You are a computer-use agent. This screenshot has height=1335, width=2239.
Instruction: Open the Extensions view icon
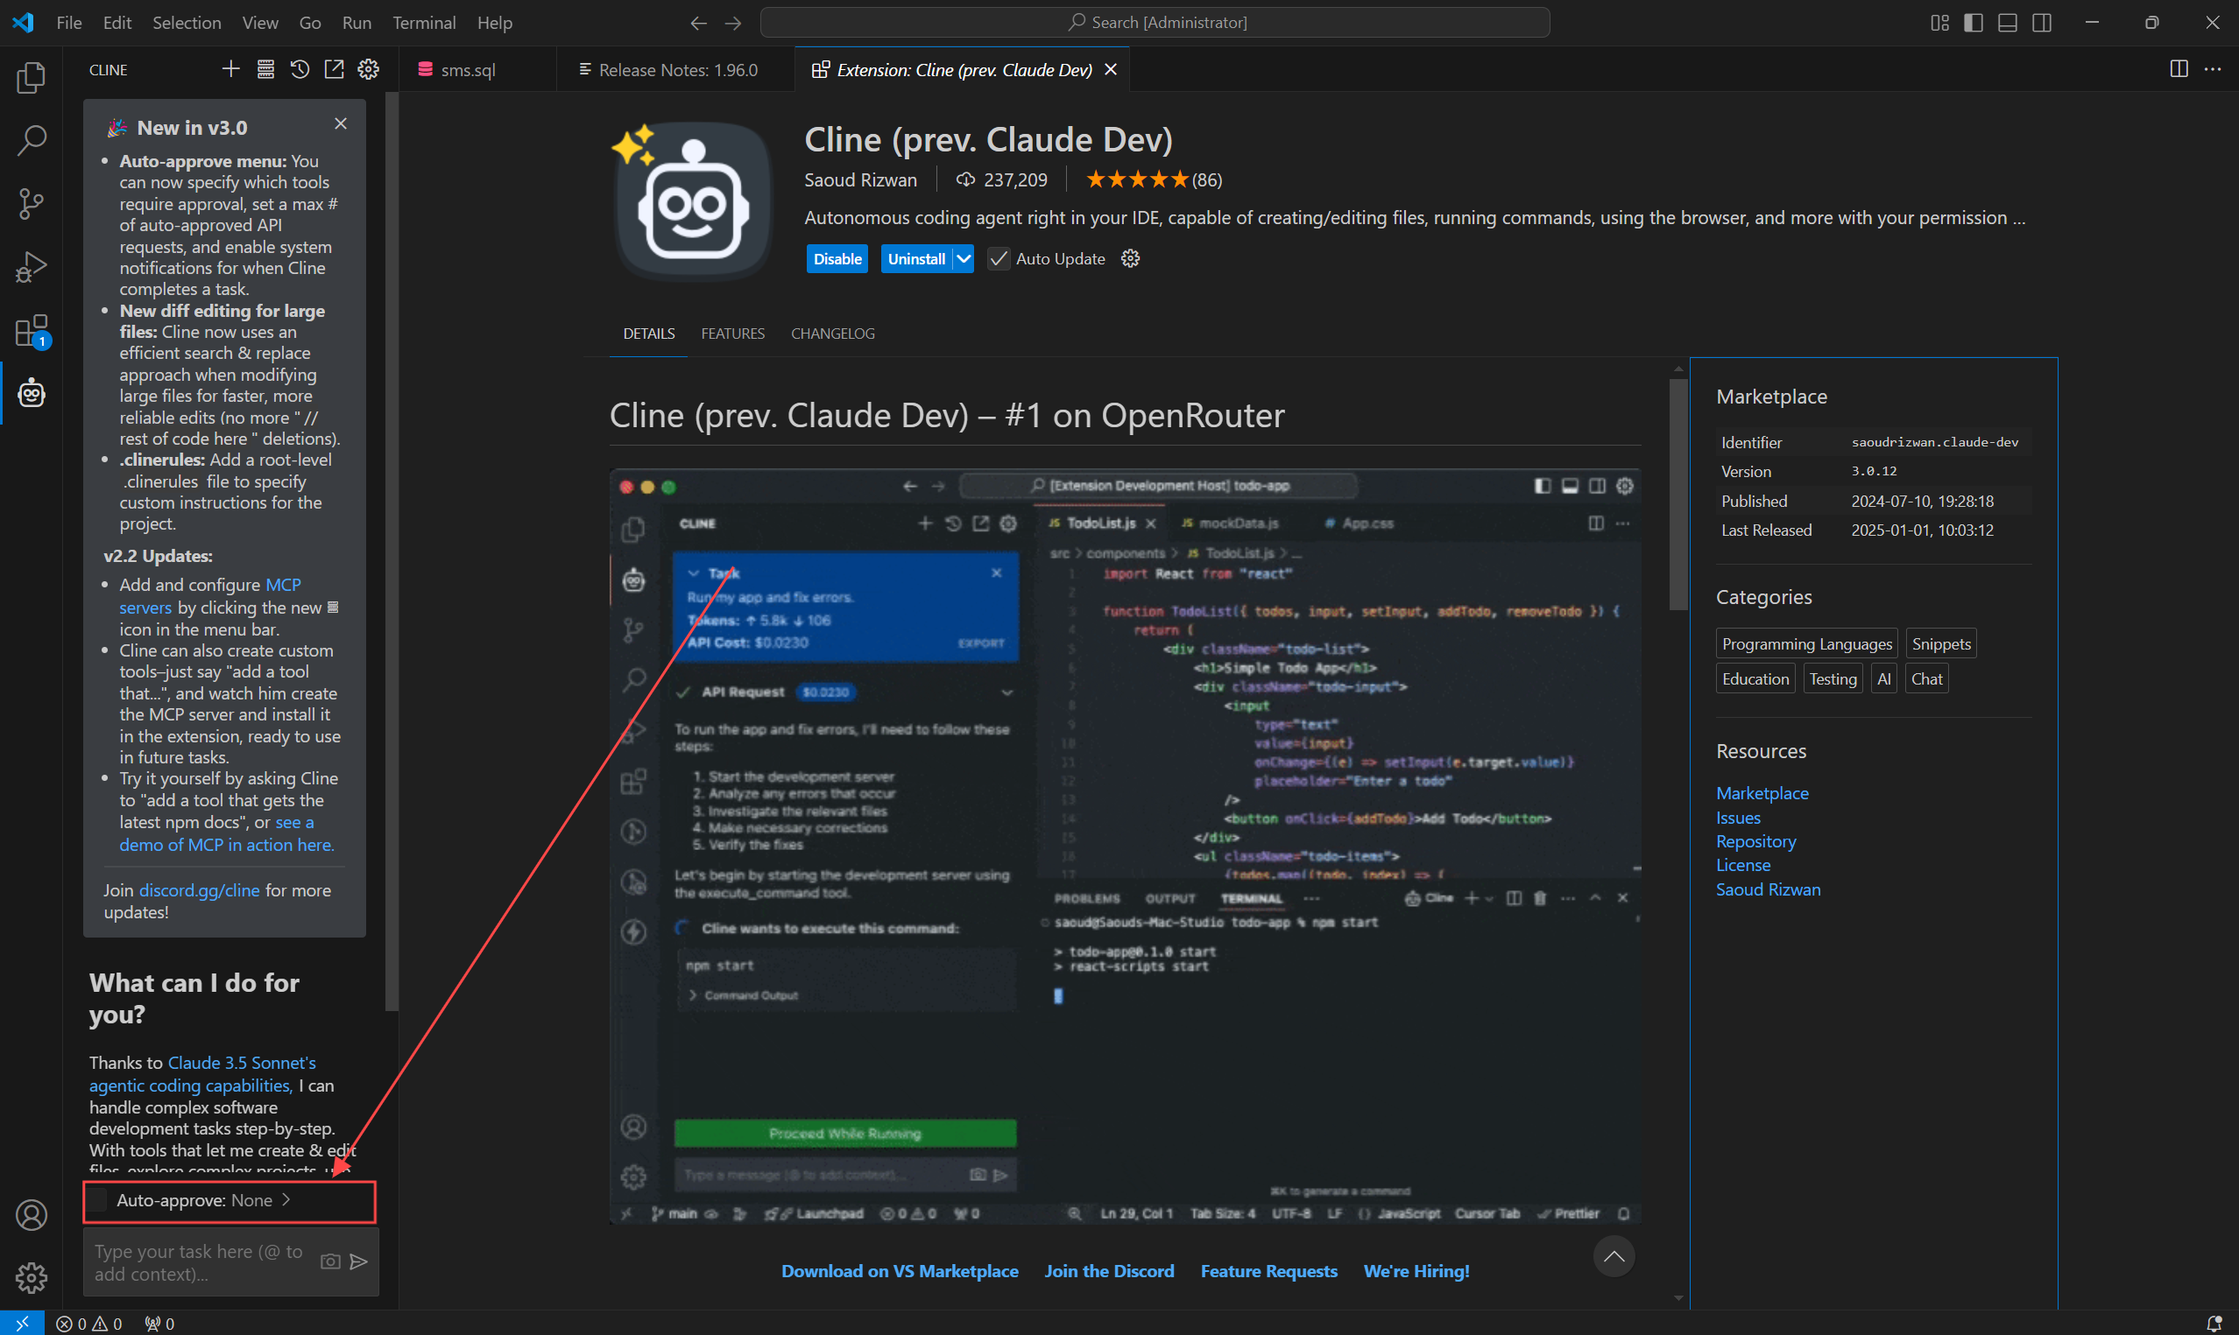(32, 331)
